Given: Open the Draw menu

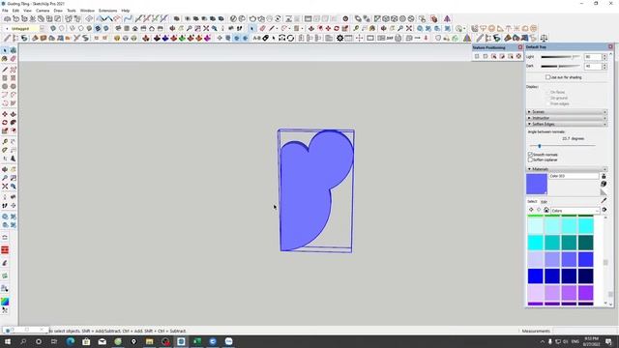Looking at the screenshot, I should pos(58,11).
